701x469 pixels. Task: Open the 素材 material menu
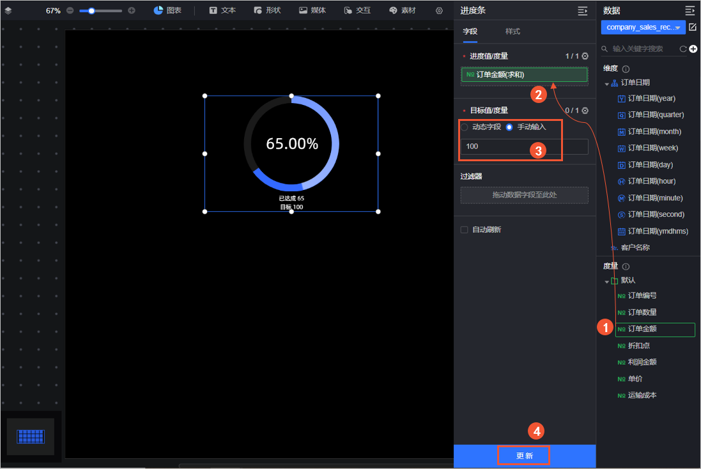pos(402,10)
